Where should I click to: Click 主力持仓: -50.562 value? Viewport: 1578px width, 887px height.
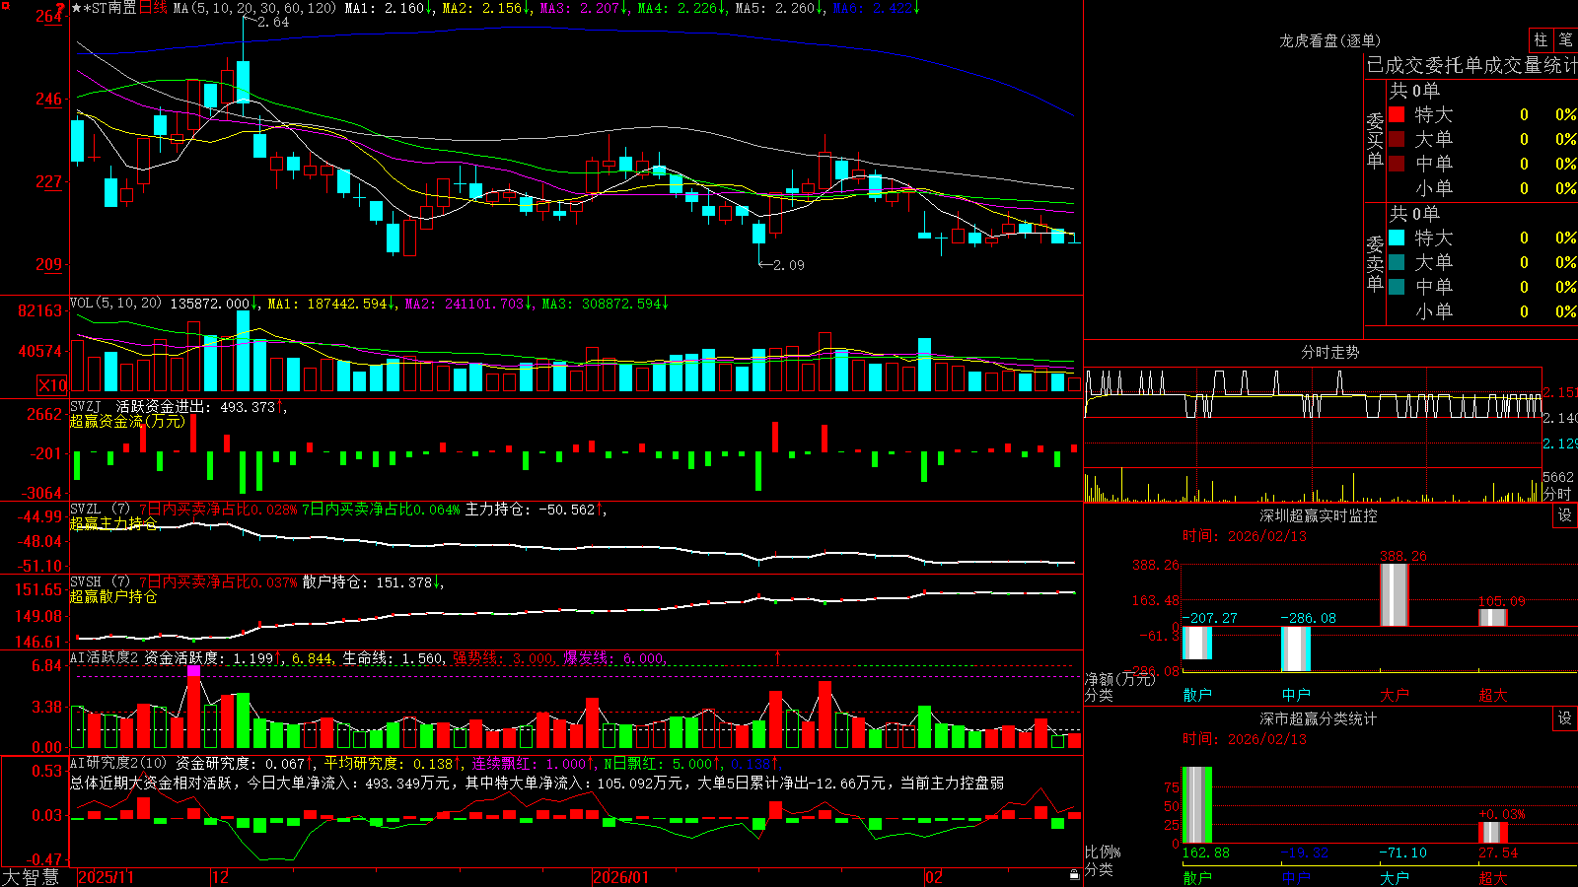(x=537, y=510)
